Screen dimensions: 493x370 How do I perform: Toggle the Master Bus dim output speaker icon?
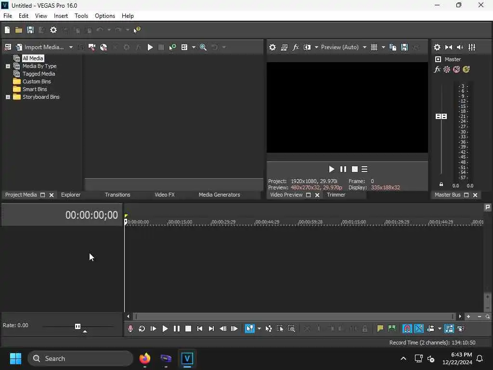coord(460,47)
